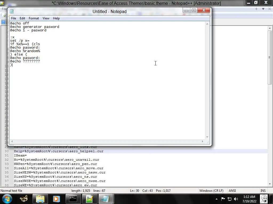Restore down the Notepad++ window
This screenshot has width=273, height=204.
[x=256, y=3]
